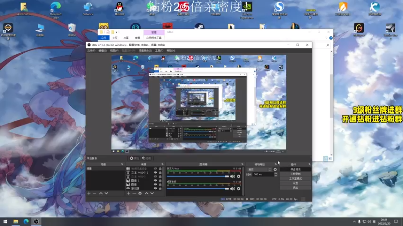Expand File Explorer ribbon chevron

point(326,38)
